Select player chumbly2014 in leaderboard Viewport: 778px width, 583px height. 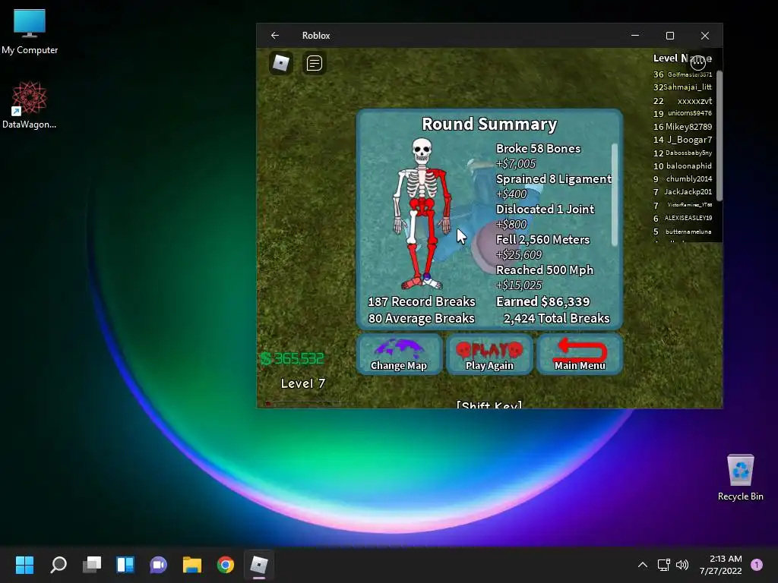(x=682, y=179)
